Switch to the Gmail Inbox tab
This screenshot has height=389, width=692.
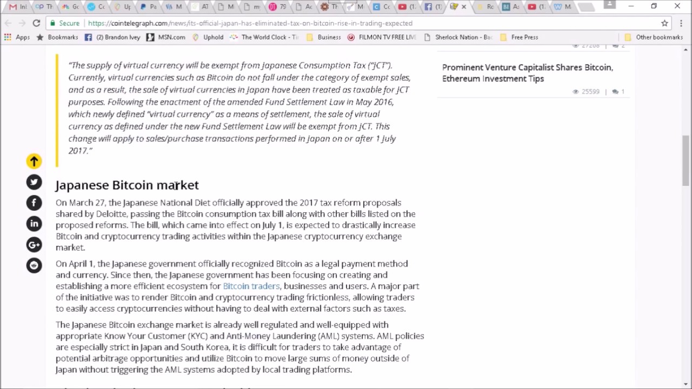point(18,7)
